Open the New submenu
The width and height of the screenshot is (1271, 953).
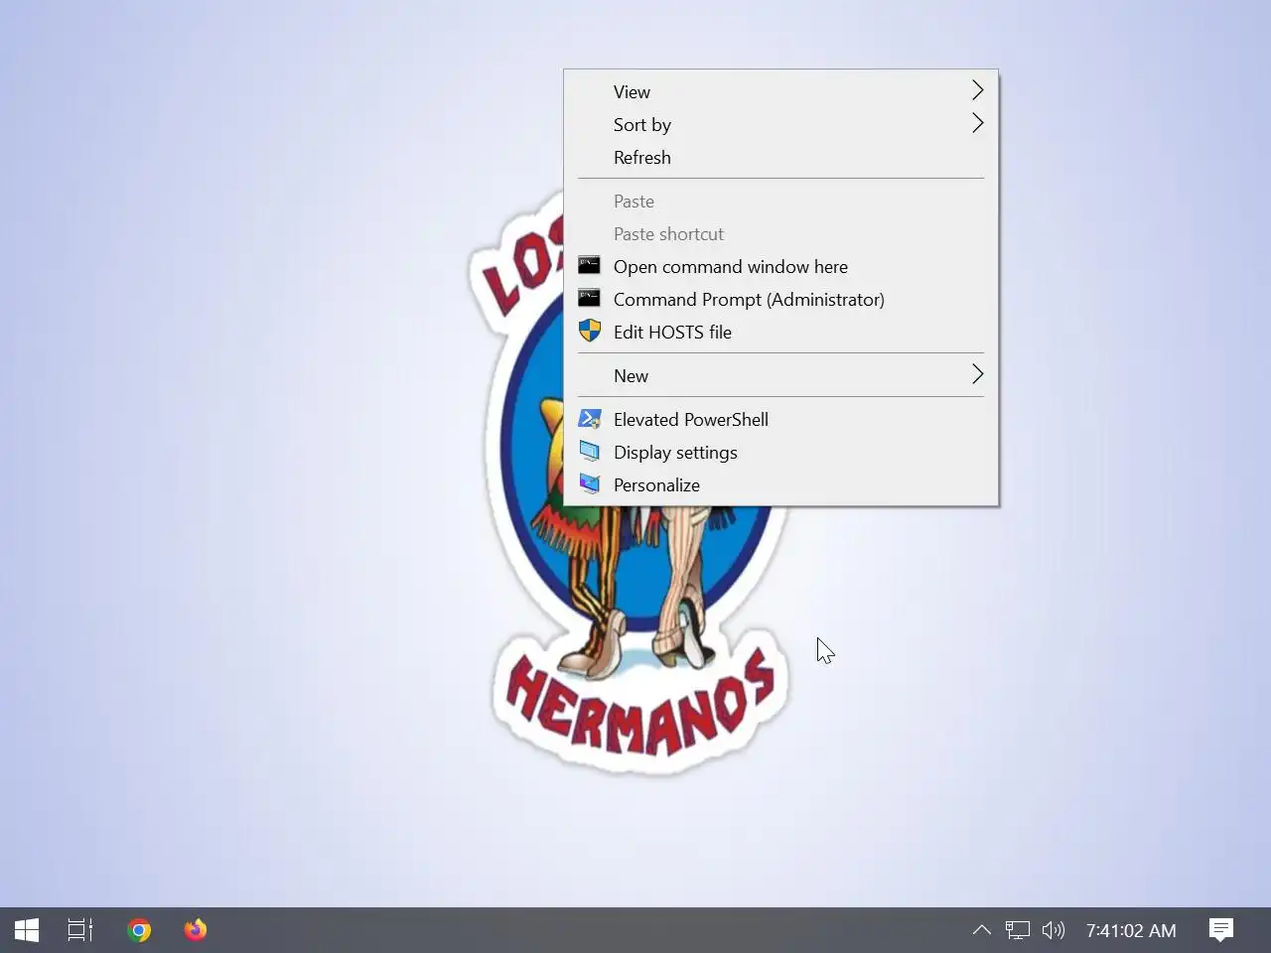(x=780, y=375)
